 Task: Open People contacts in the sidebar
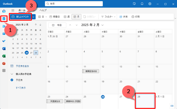tap(4, 26)
